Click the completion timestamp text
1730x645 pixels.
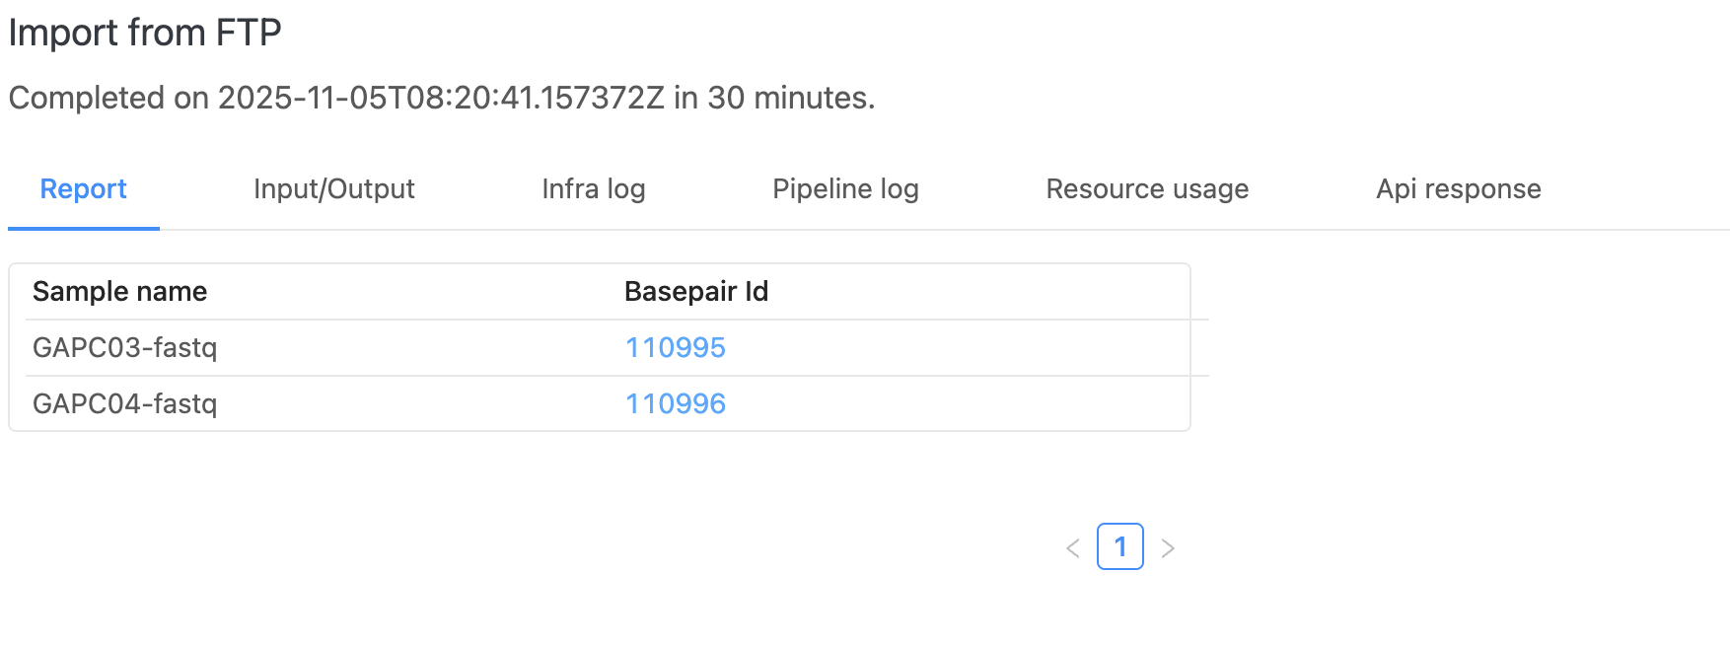click(441, 98)
